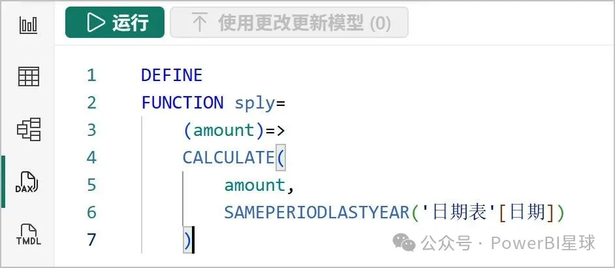Viewport: 615px width, 268px height.
Task: Select line number 7 in gutter
Action: tap(91, 240)
